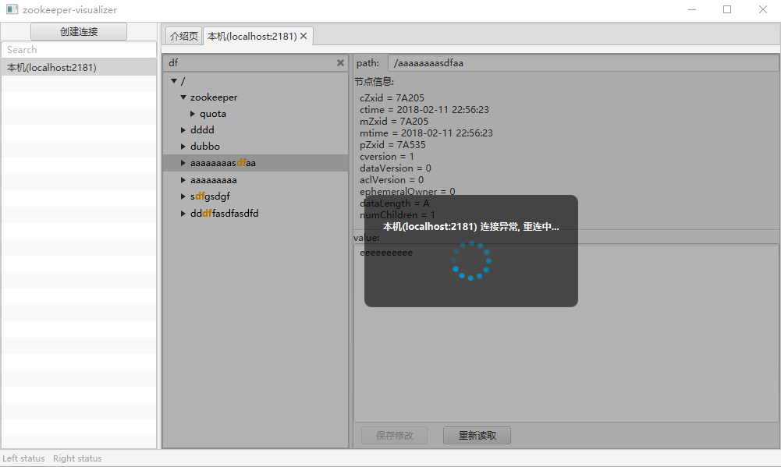Click the cZxid = 7A205 line
Screen dimensions: 781x467
tap(392, 97)
